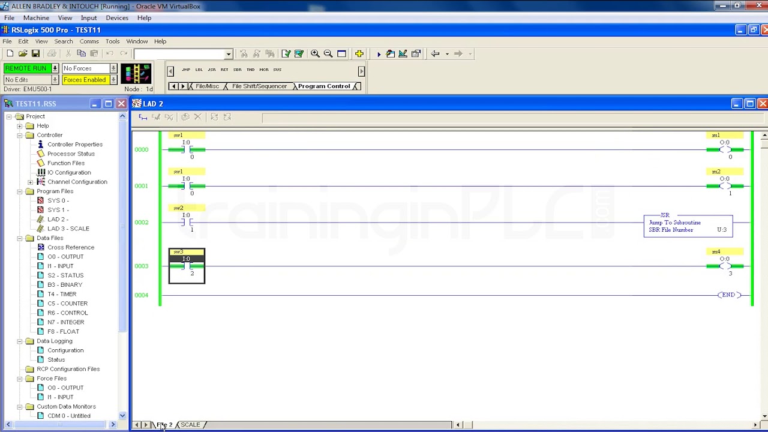Click the Copy toolbar icon

pyautogui.click(x=81, y=54)
